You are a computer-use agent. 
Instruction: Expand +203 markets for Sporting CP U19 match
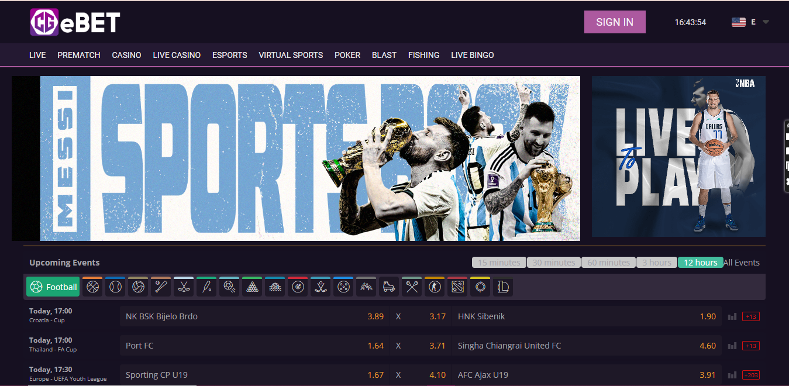(750, 375)
